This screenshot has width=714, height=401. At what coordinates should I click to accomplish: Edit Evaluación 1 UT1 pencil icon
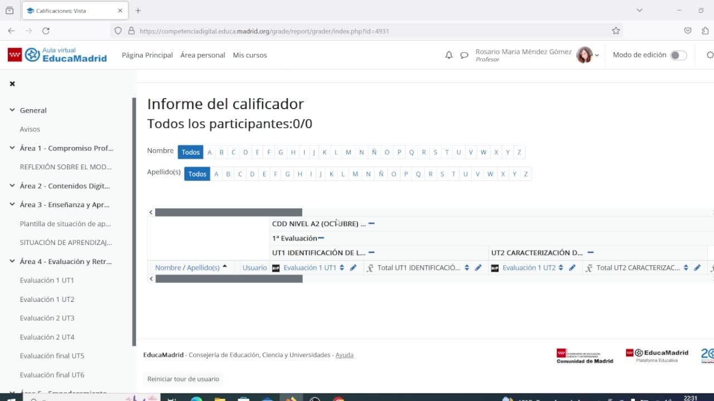pyautogui.click(x=353, y=268)
